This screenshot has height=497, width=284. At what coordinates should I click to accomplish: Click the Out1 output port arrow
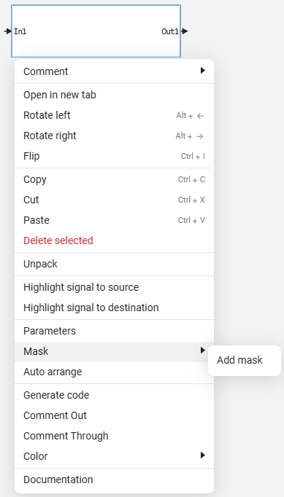[185, 31]
